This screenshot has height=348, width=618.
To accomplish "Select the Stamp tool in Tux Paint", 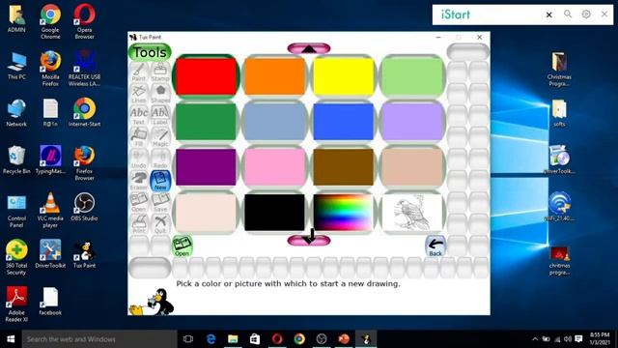I will point(160,72).
